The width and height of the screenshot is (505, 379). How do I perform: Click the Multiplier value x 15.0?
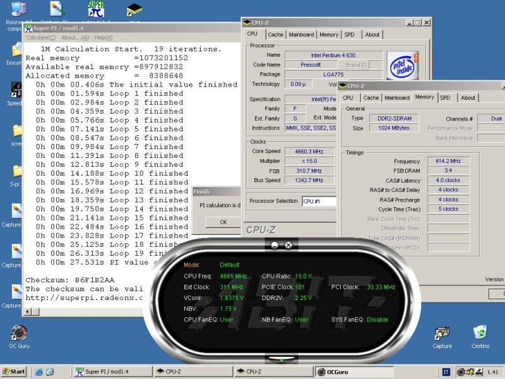pos(309,161)
